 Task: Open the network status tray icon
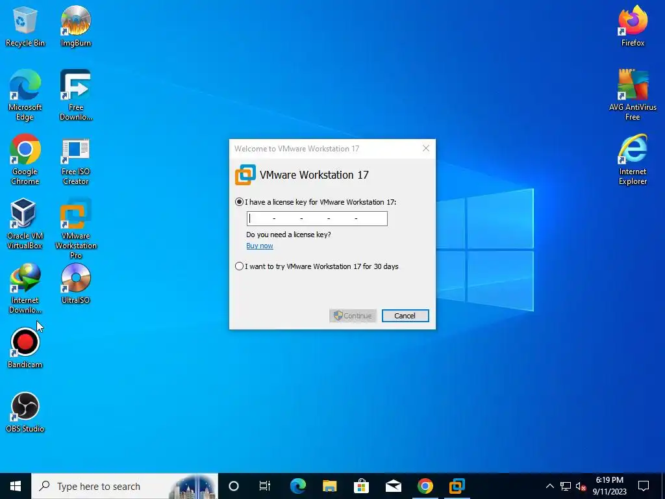tap(566, 486)
